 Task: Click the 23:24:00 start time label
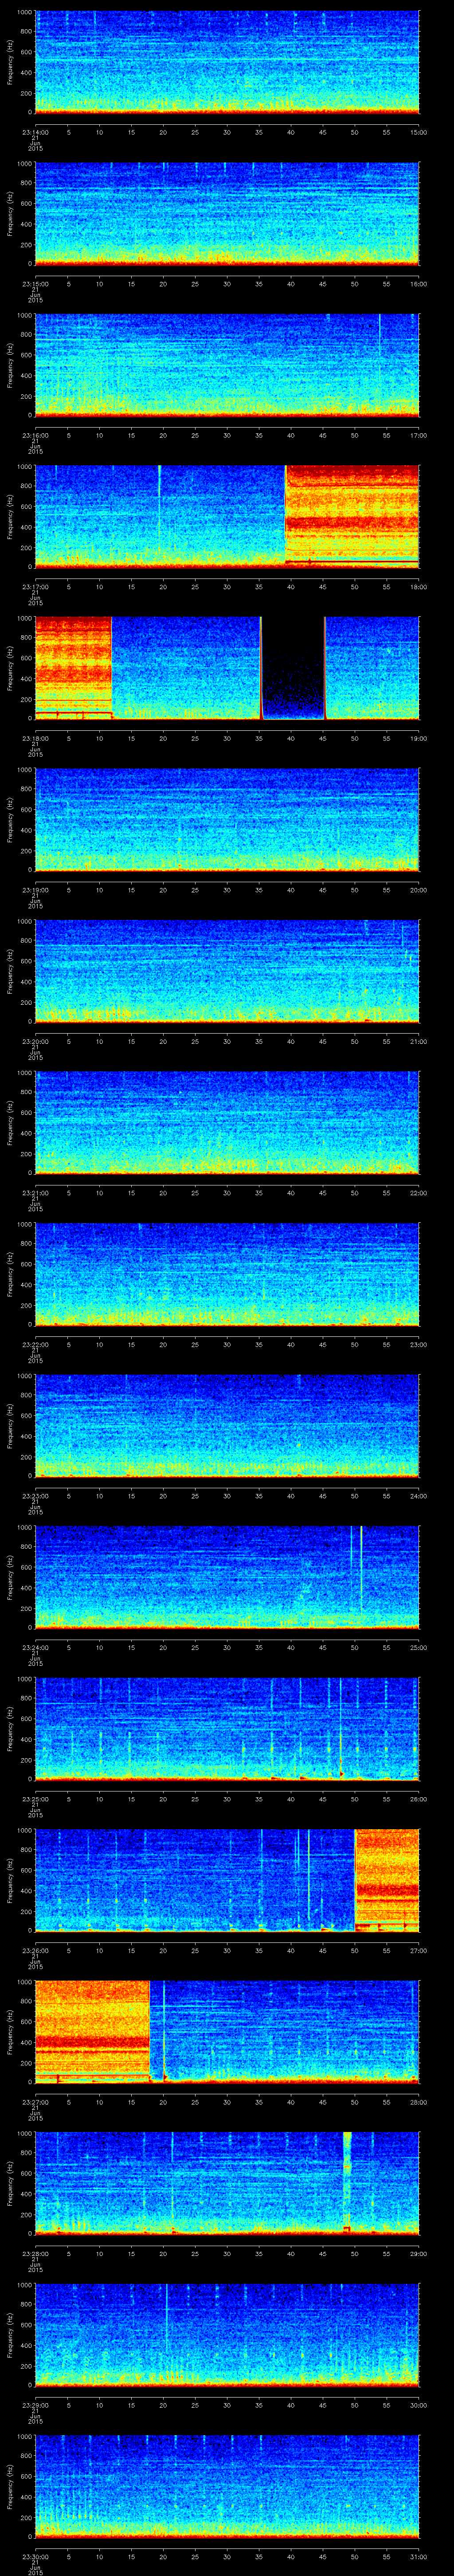tap(35, 1647)
